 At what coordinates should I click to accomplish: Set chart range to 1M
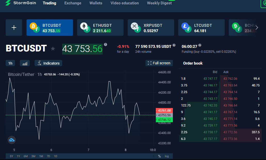point(41,156)
